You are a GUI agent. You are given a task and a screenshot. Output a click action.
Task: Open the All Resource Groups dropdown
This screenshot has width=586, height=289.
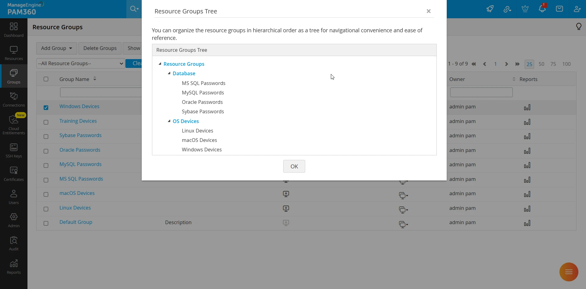81,63
